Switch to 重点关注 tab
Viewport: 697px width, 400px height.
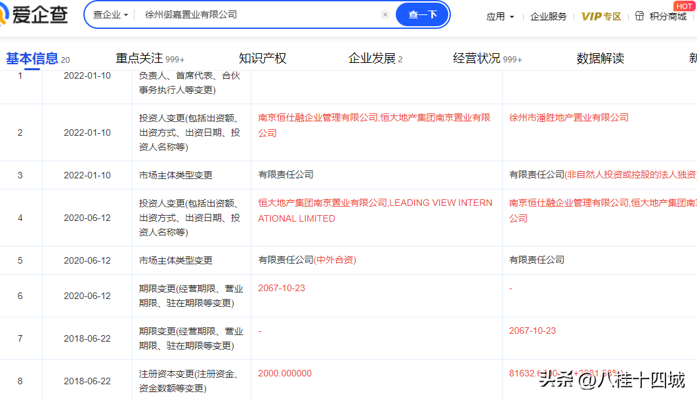[150, 58]
